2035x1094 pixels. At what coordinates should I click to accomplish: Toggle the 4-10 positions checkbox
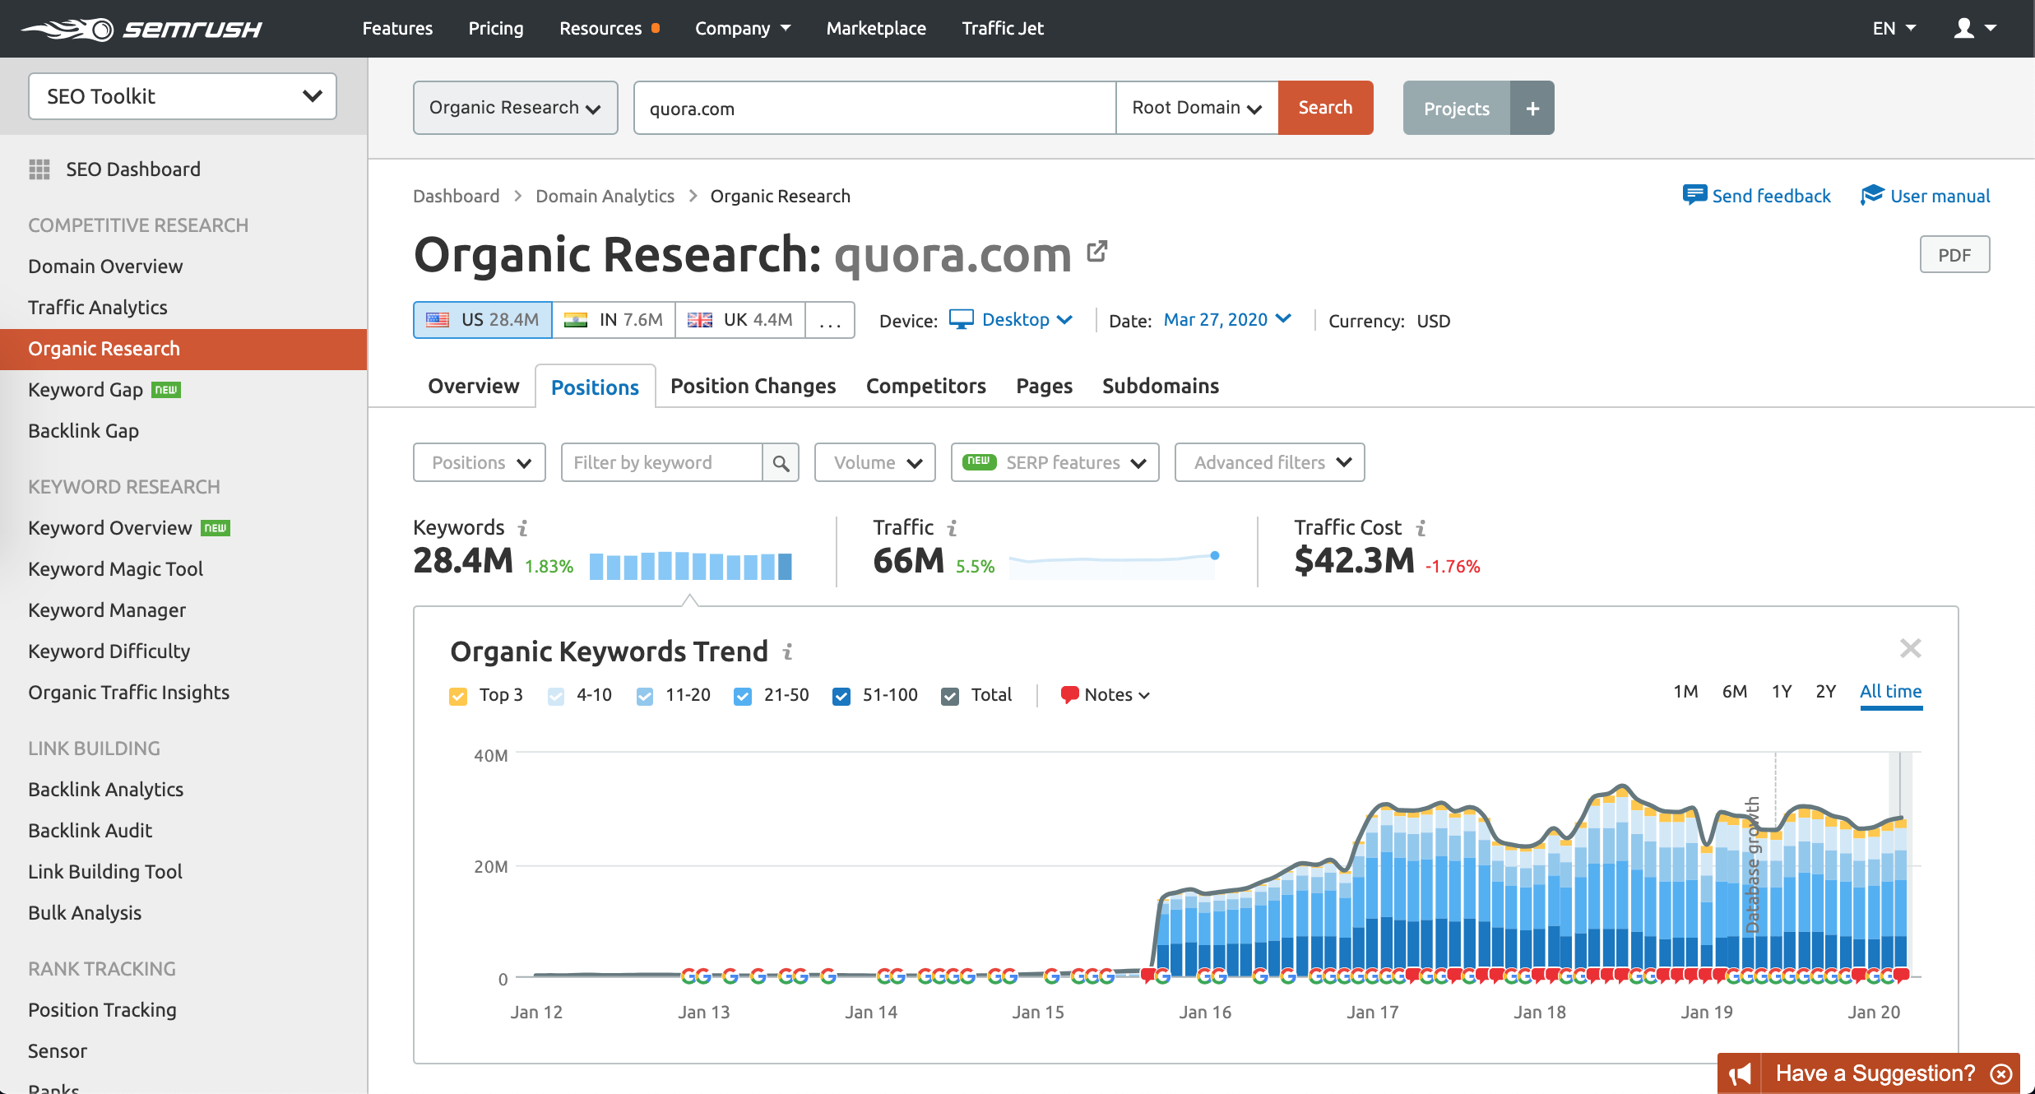[556, 695]
